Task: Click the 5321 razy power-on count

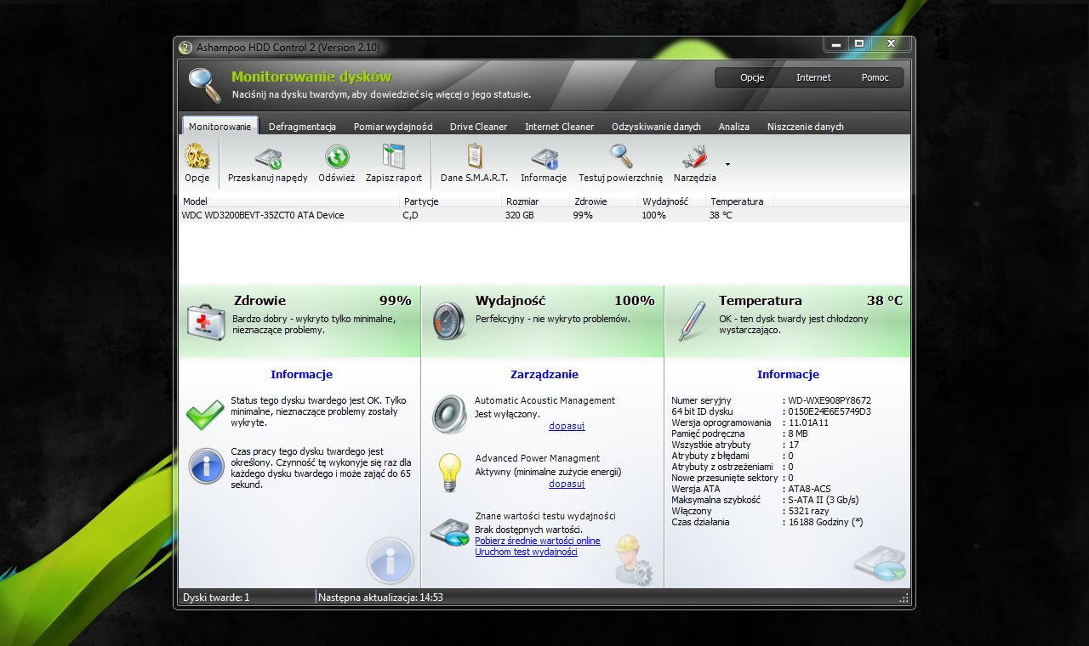Action: (x=808, y=511)
